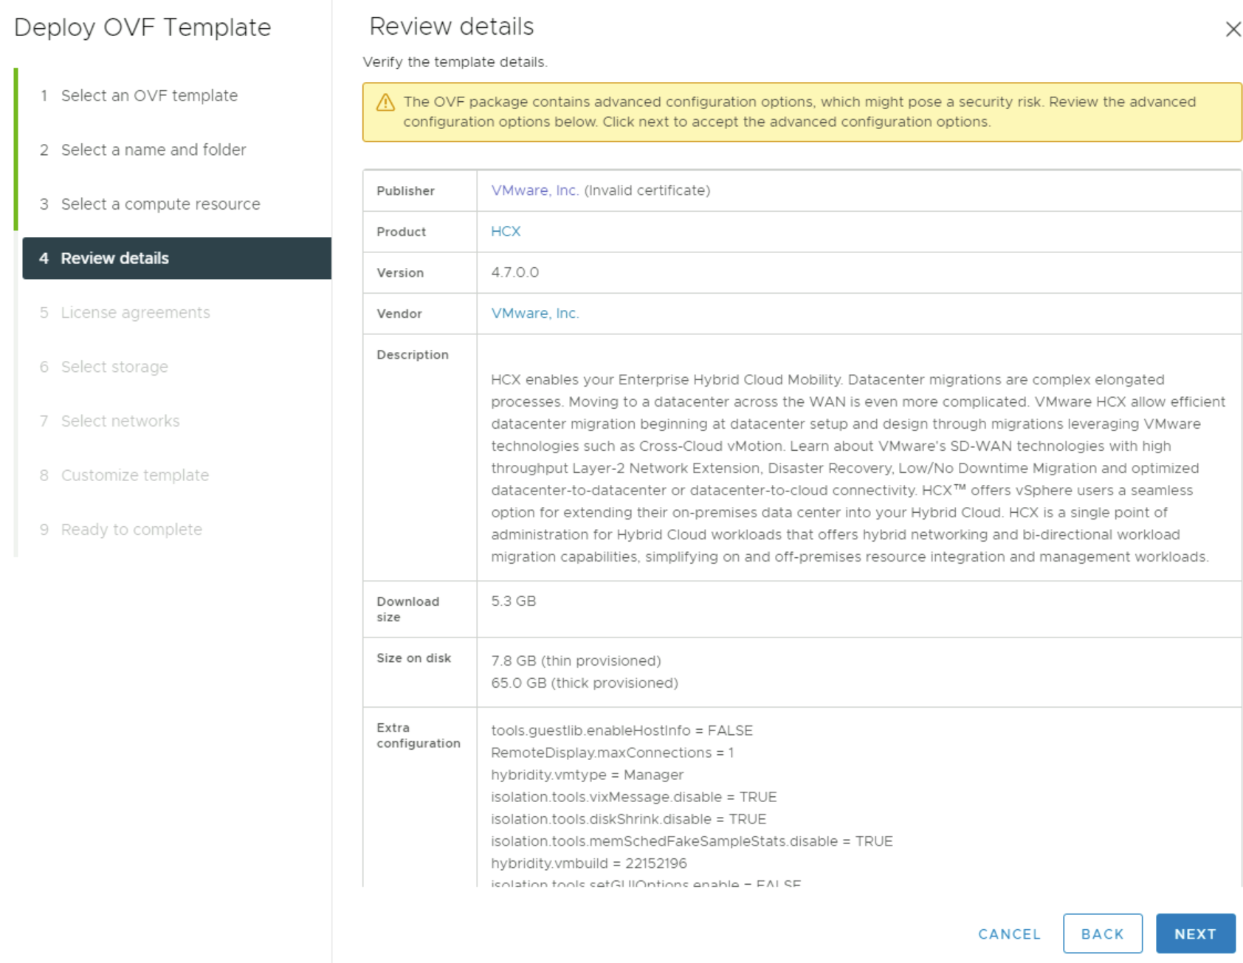The height and width of the screenshot is (963, 1243).
Task: Open step 6 Select storage
Action: coord(114,367)
